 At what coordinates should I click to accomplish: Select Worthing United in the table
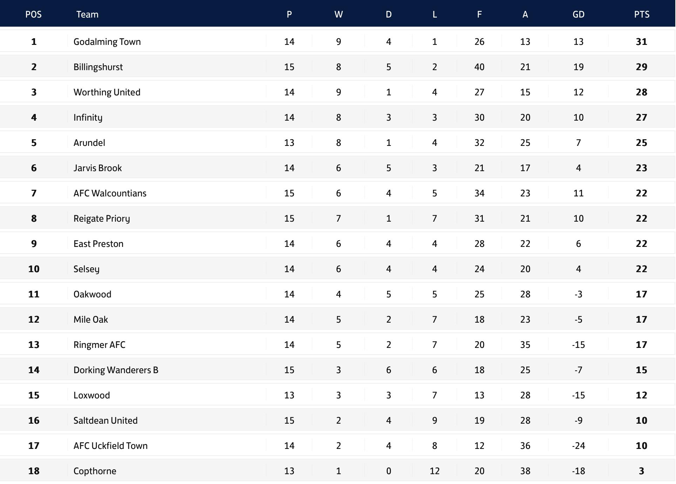point(107,92)
